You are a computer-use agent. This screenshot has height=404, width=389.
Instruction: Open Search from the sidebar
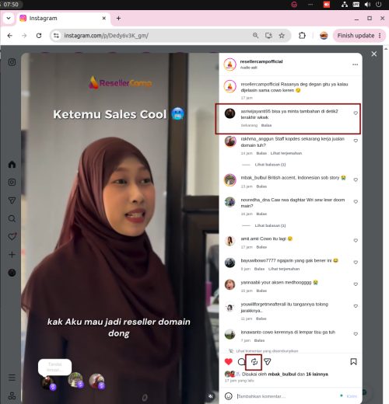[x=12, y=218]
